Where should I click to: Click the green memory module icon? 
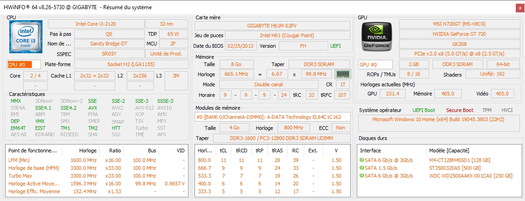[x=343, y=74]
